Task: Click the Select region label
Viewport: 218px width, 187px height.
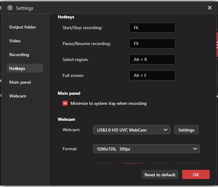Action: (75, 60)
